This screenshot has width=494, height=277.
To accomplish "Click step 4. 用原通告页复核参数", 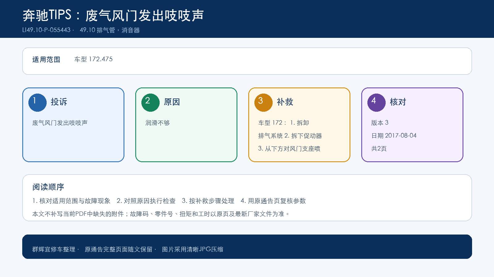I will (273, 201).
